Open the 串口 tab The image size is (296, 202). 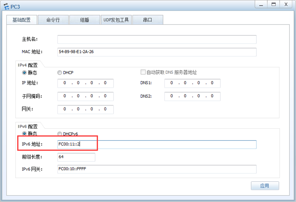[147, 20]
